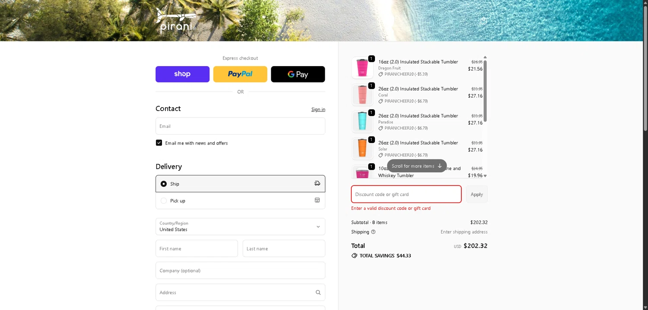The width and height of the screenshot is (648, 310).
Task: Focus the Address input field
Action: pos(240,292)
